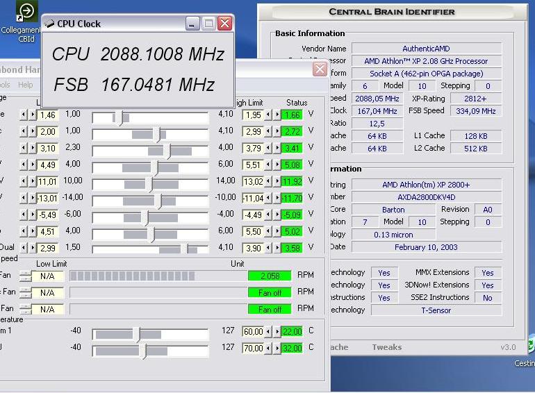Click the 2088,05 MHz speed value
Viewport: 535px width, 393px height.
click(x=377, y=99)
